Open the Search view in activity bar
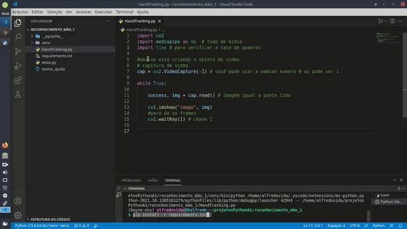 [18, 37]
